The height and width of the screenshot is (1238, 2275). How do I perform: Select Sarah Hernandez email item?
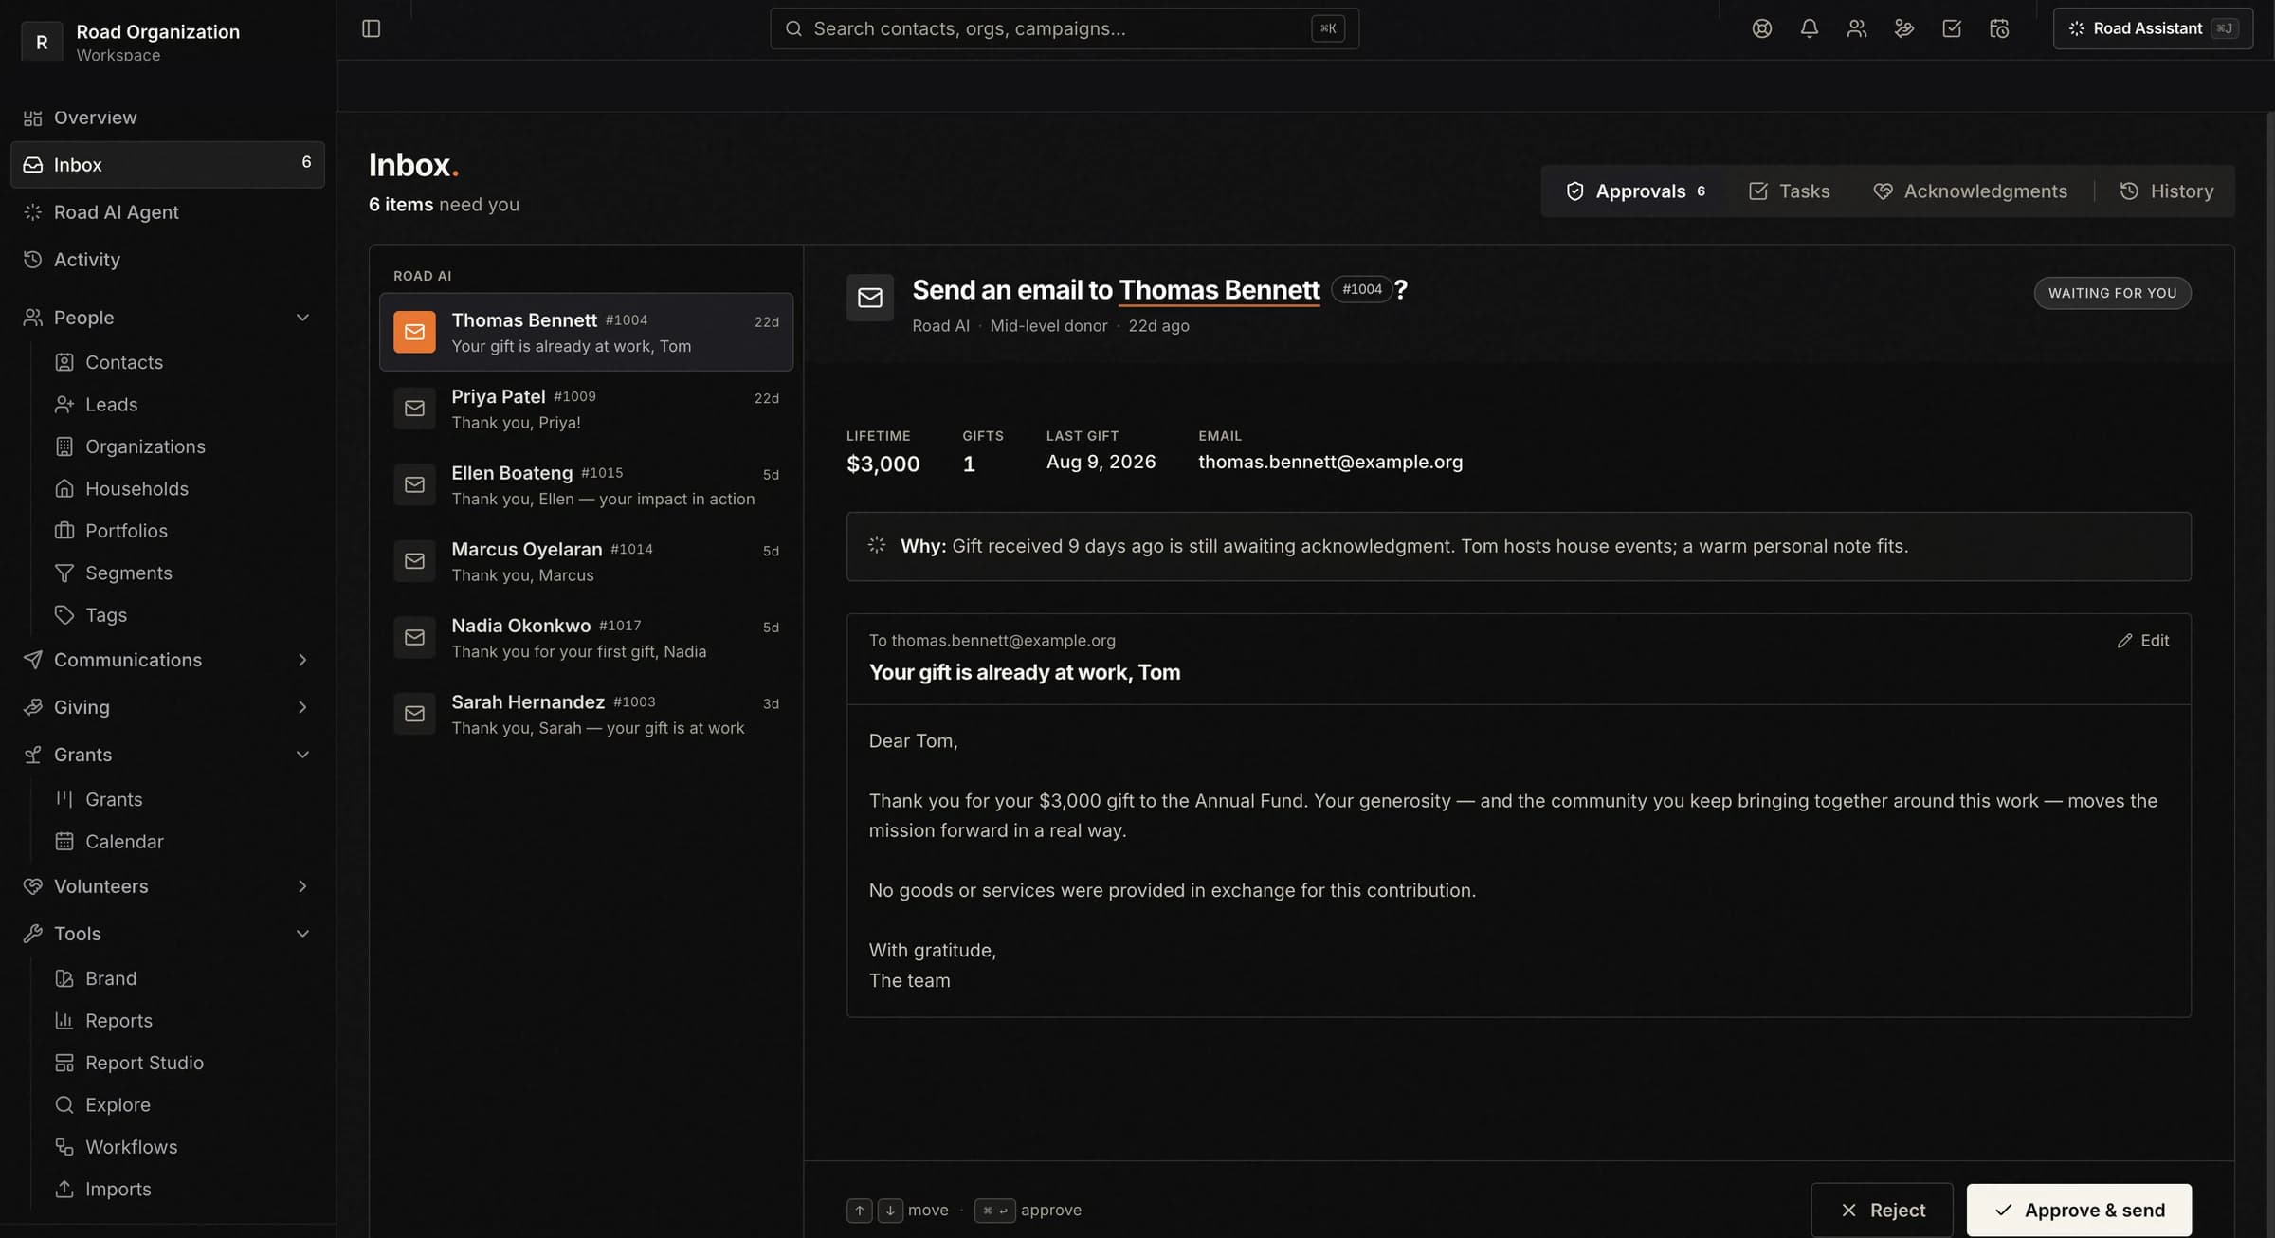(x=586, y=714)
